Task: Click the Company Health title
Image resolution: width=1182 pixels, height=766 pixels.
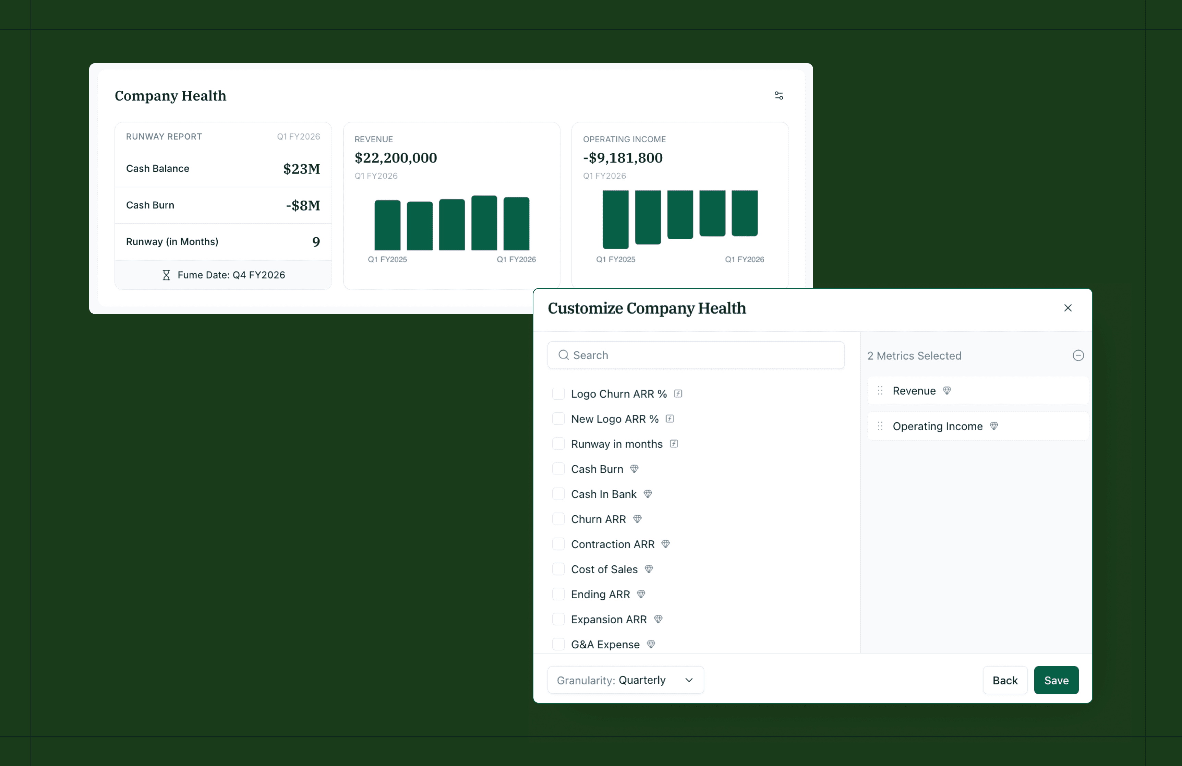Action: [170, 95]
